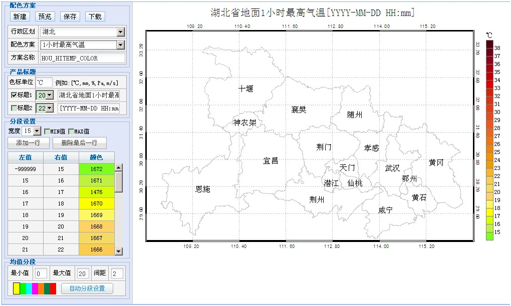The height and width of the screenshot is (306, 511).
Task: Open the 标题1 font size dropdown
Action: tap(49, 95)
